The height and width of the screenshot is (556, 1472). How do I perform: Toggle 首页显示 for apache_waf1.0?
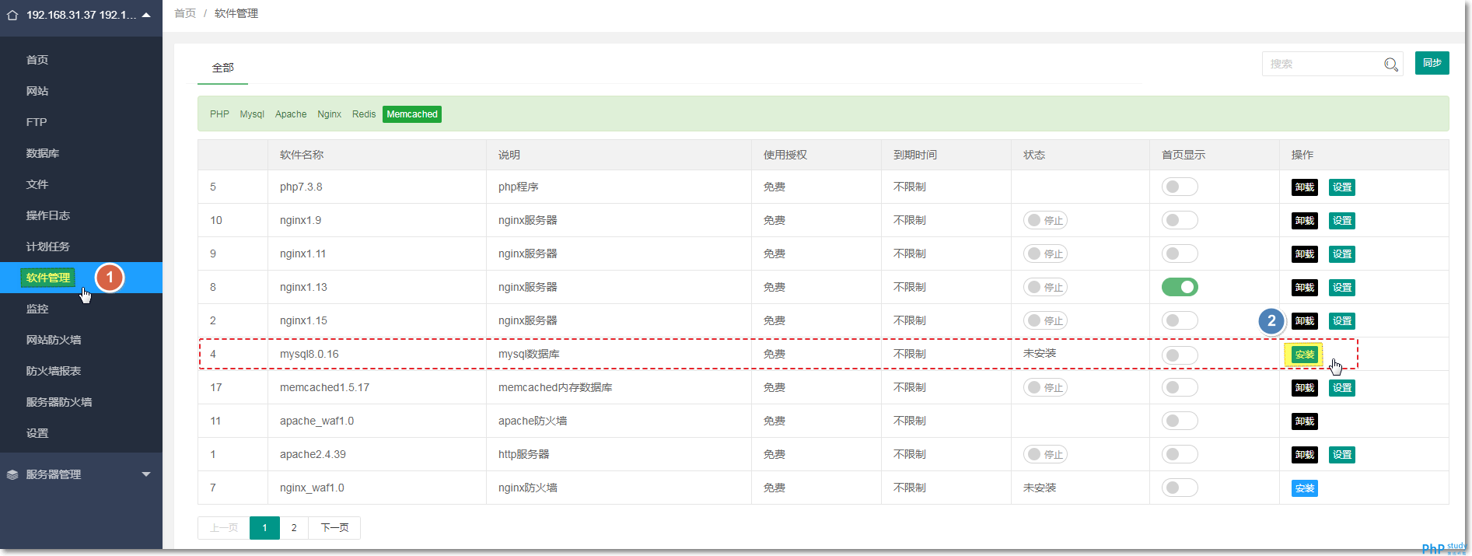click(x=1180, y=421)
